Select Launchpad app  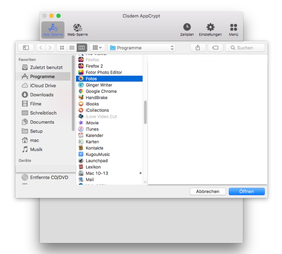click(x=109, y=160)
